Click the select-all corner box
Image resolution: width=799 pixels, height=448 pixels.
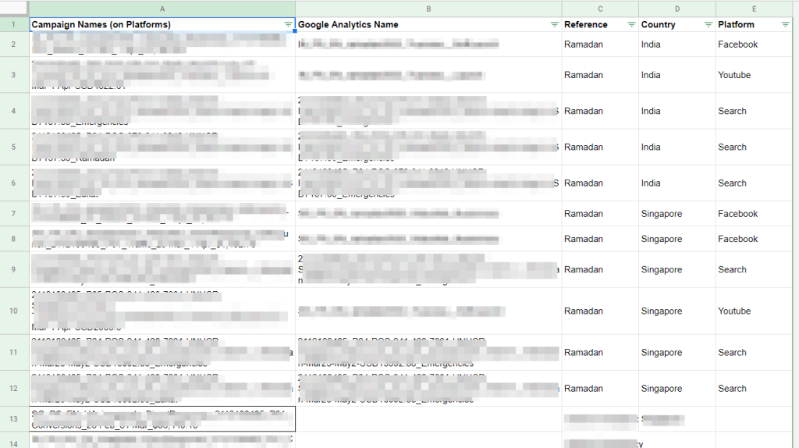pos(14,9)
